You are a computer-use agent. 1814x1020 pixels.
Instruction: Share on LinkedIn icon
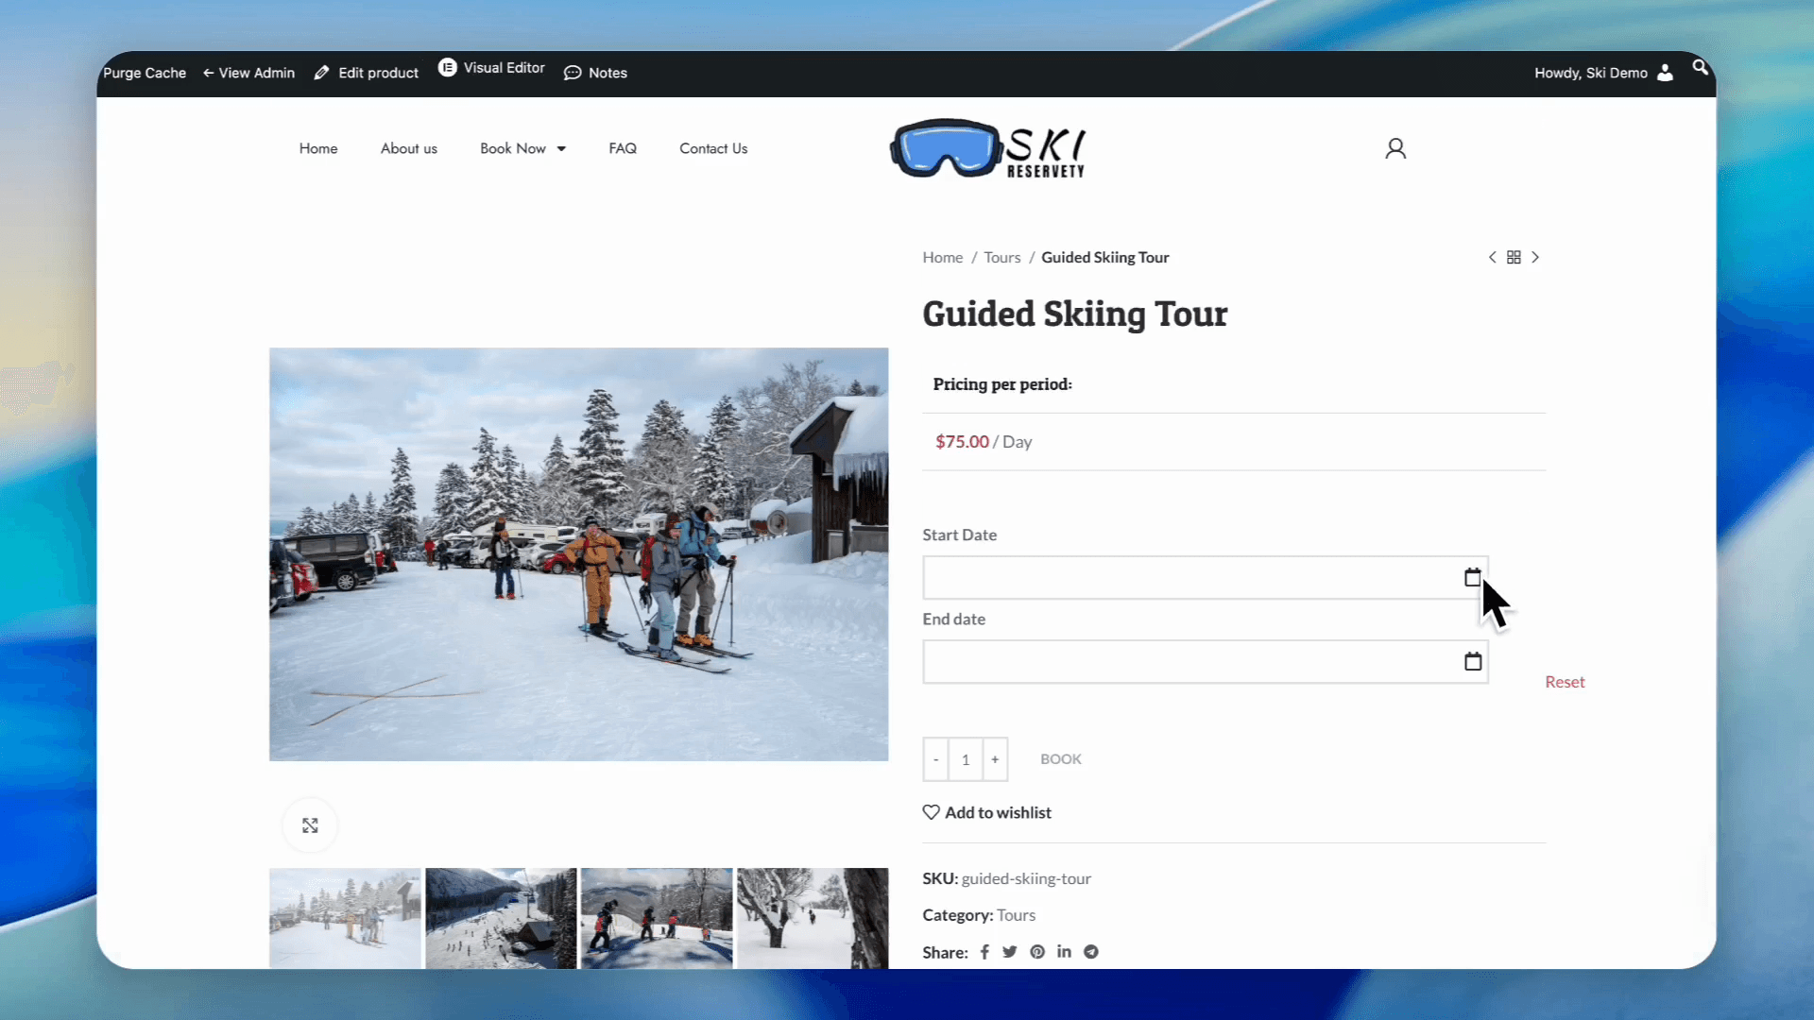point(1064,951)
